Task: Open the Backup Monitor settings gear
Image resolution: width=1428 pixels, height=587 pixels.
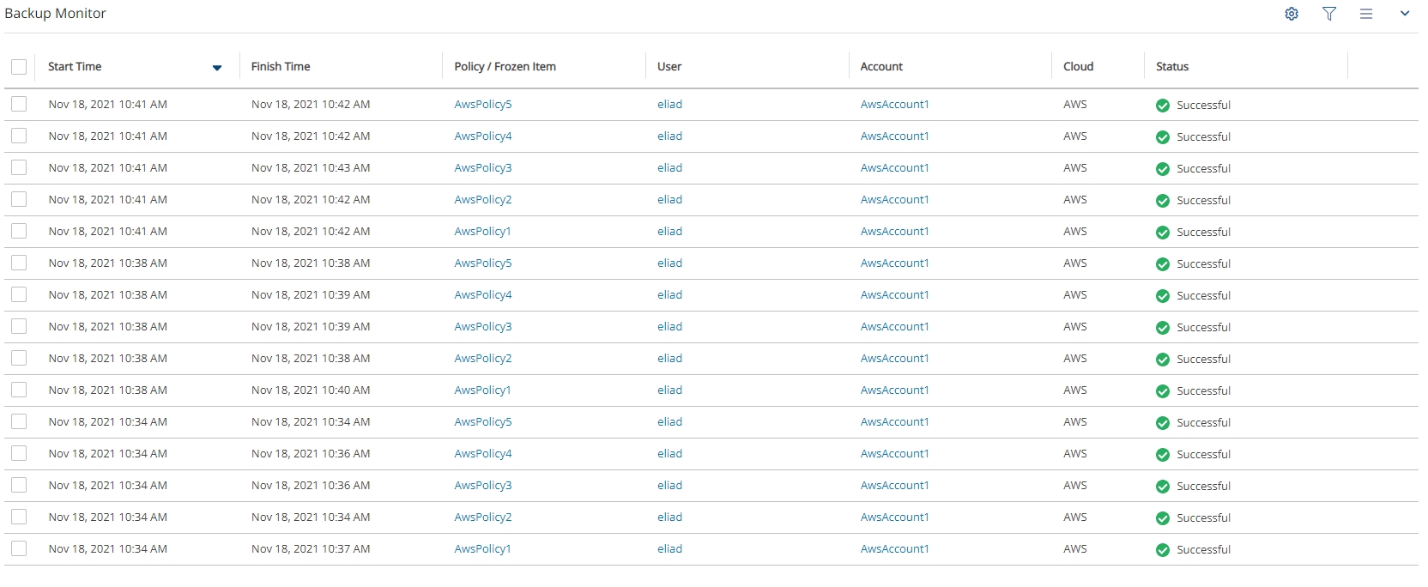Action: [1292, 14]
